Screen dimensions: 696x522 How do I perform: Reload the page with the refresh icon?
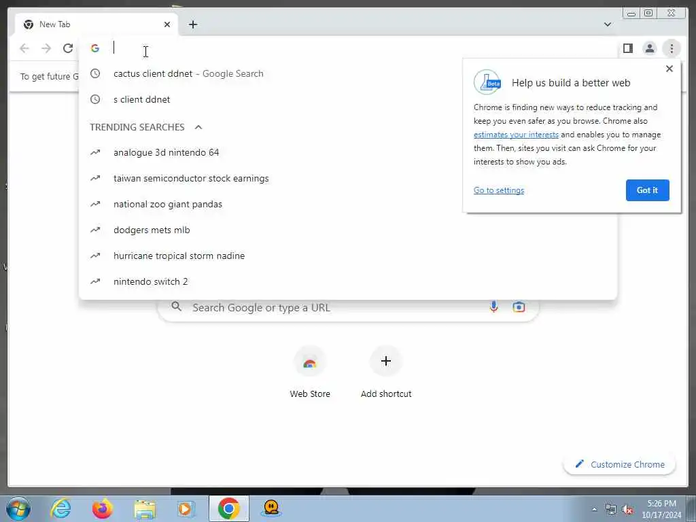coord(68,48)
